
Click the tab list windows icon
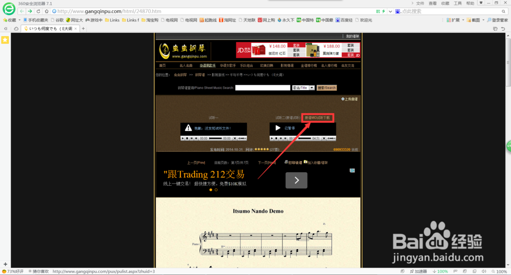point(495,29)
